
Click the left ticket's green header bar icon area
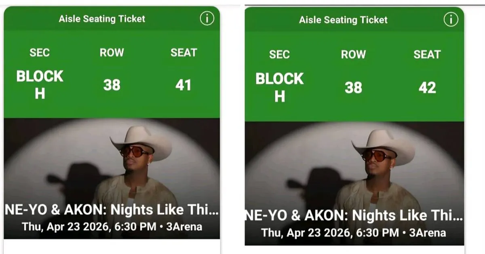[207, 18]
